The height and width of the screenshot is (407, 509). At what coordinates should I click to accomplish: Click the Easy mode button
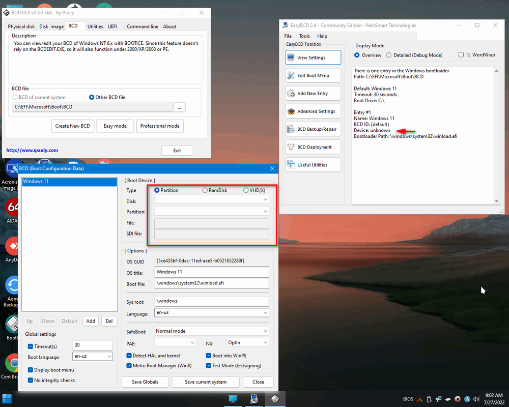115,126
